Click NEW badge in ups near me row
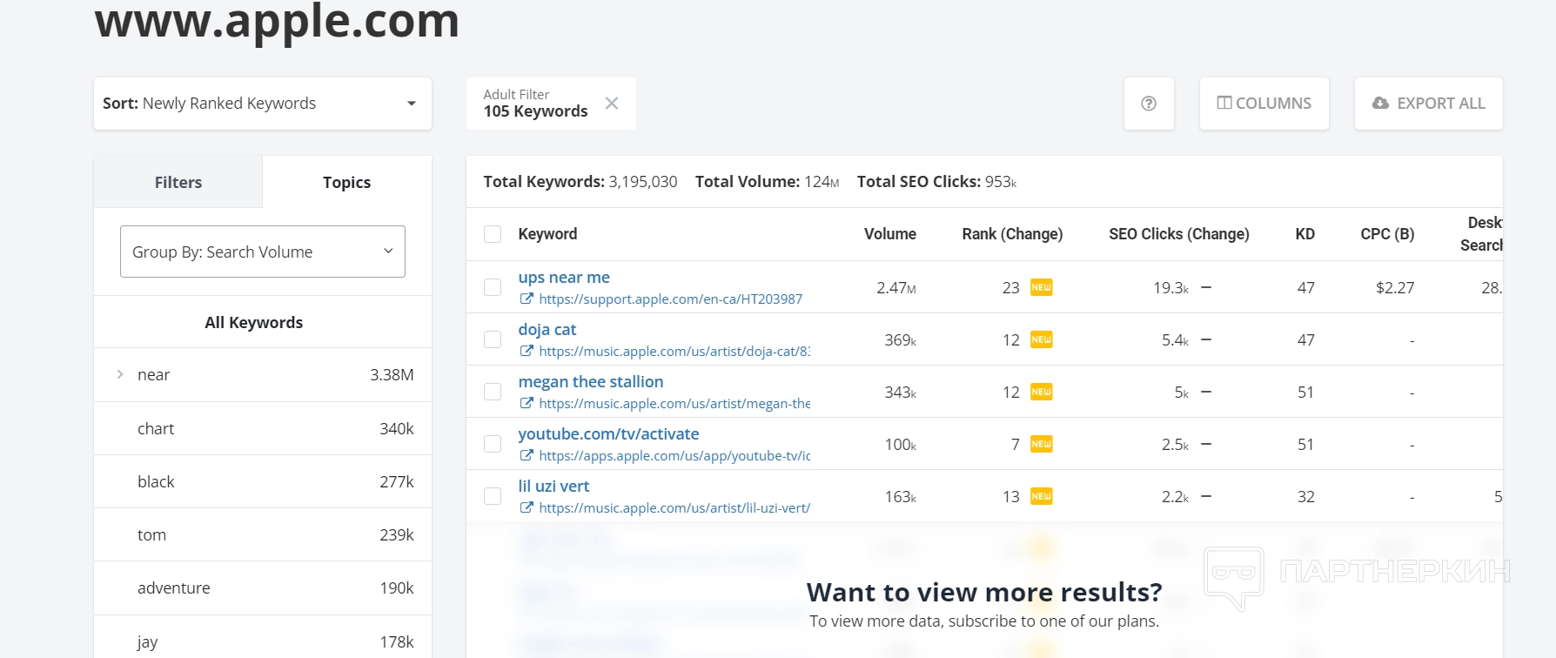This screenshot has height=658, width=1556. (x=1041, y=287)
